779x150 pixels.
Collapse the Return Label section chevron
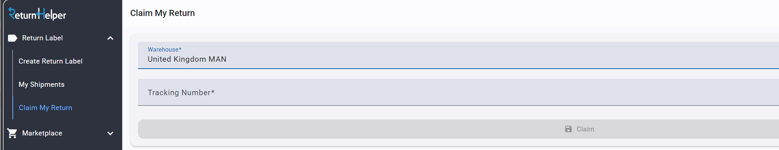[x=110, y=38]
